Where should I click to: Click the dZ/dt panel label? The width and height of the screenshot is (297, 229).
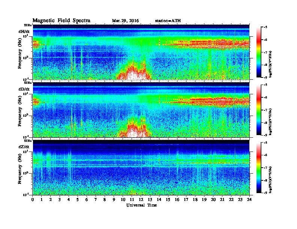coord(24,147)
